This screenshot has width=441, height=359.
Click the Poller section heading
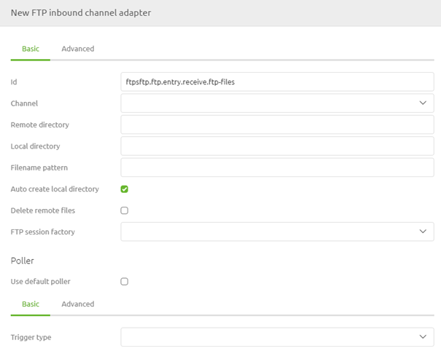[x=23, y=260]
